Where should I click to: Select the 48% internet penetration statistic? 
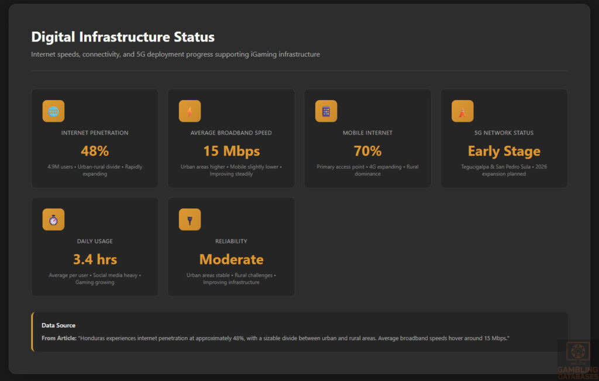click(x=95, y=150)
